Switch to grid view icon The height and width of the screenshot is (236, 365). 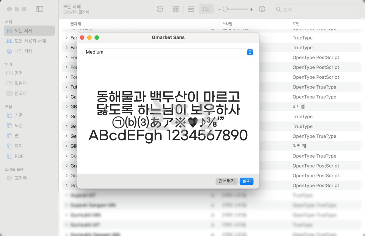pos(176,9)
